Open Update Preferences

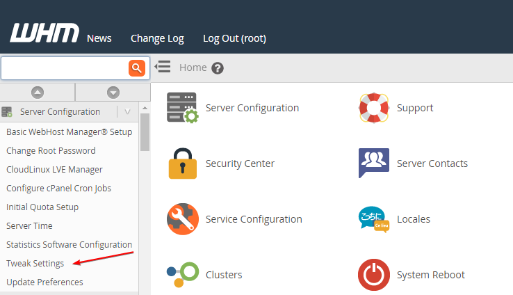[44, 282]
